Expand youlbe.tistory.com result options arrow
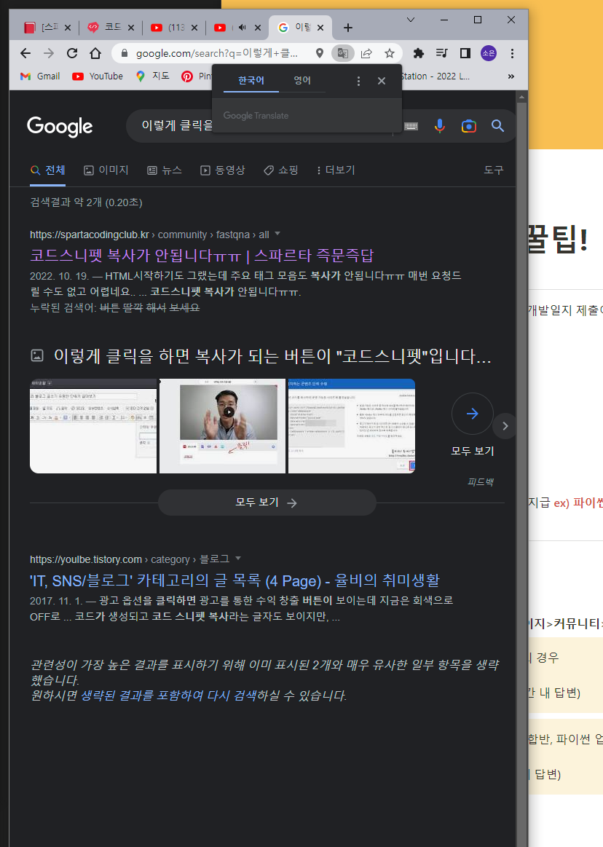The image size is (603, 847). click(x=237, y=559)
